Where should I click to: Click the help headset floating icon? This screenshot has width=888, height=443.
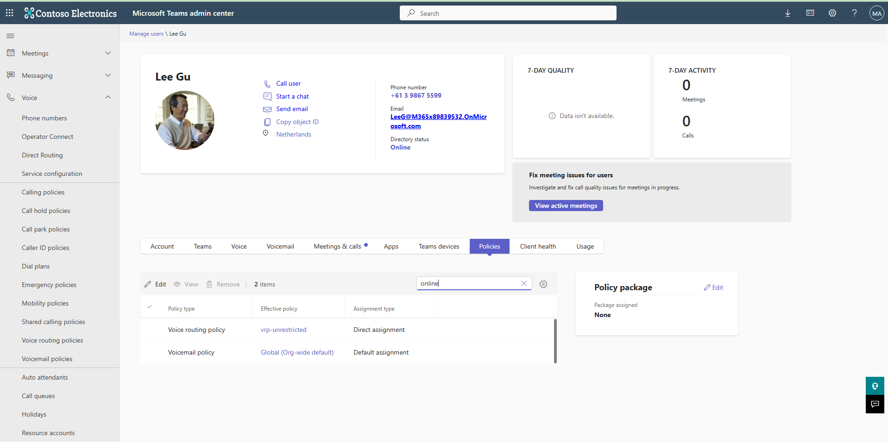point(875,386)
